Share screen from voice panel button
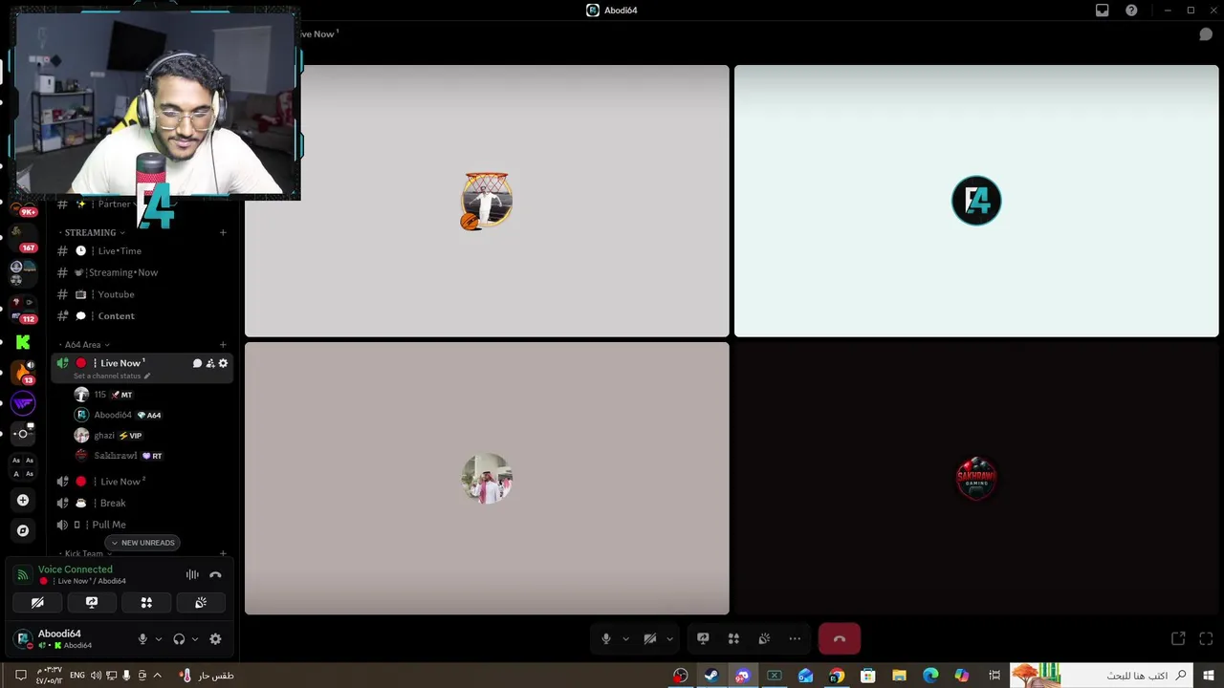The width and height of the screenshot is (1224, 688). [x=92, y=603]
